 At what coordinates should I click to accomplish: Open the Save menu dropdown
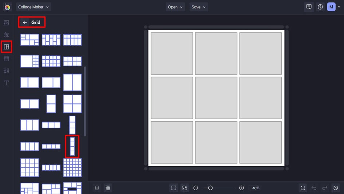[x=199, y=7]
